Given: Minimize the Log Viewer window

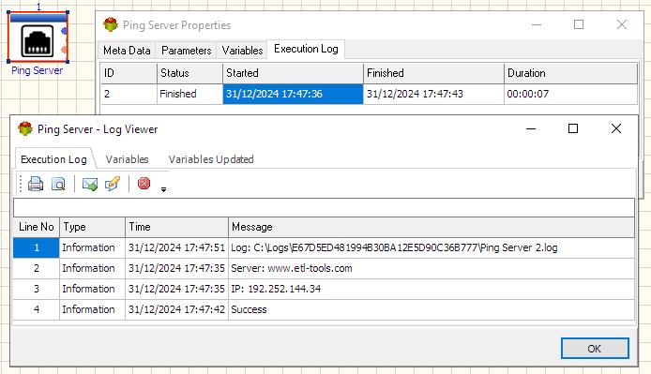Looking at the screenshot, I should 531,128.
